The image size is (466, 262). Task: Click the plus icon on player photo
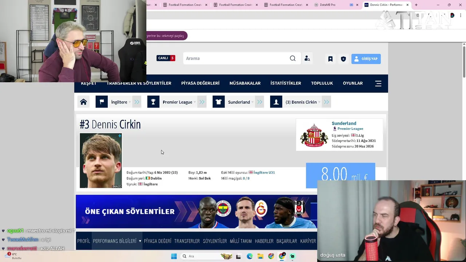[x=119, y=136]
